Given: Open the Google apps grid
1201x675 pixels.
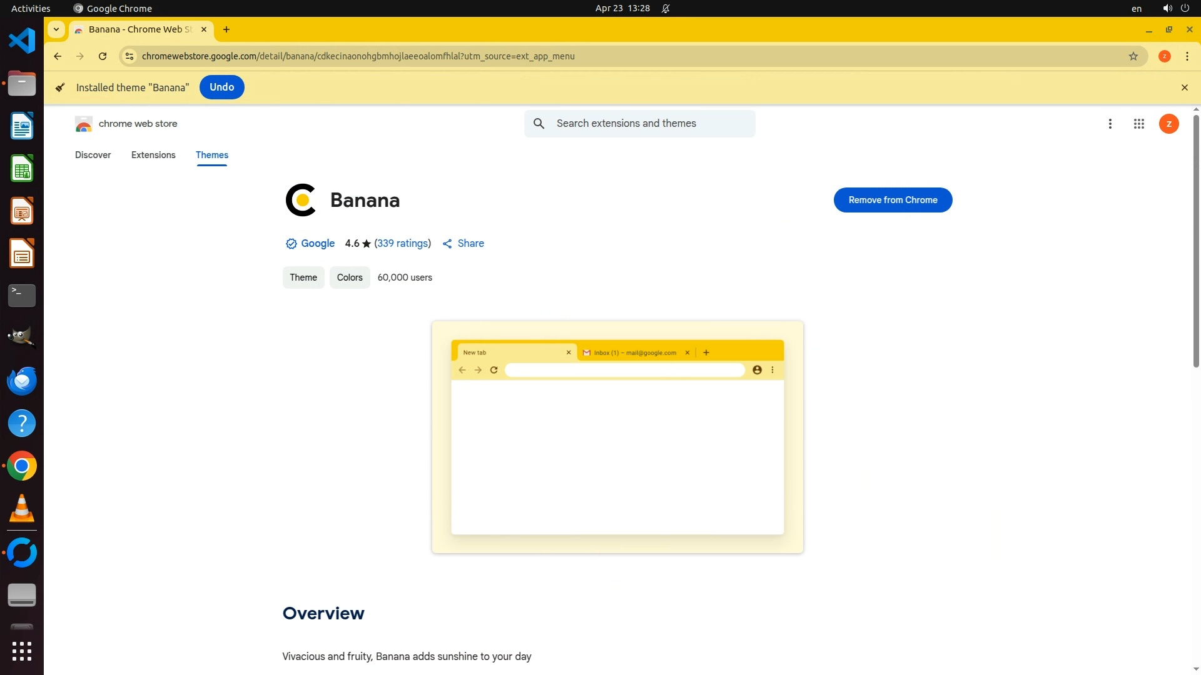Looking at the screenshot, I should point(1138,124).
